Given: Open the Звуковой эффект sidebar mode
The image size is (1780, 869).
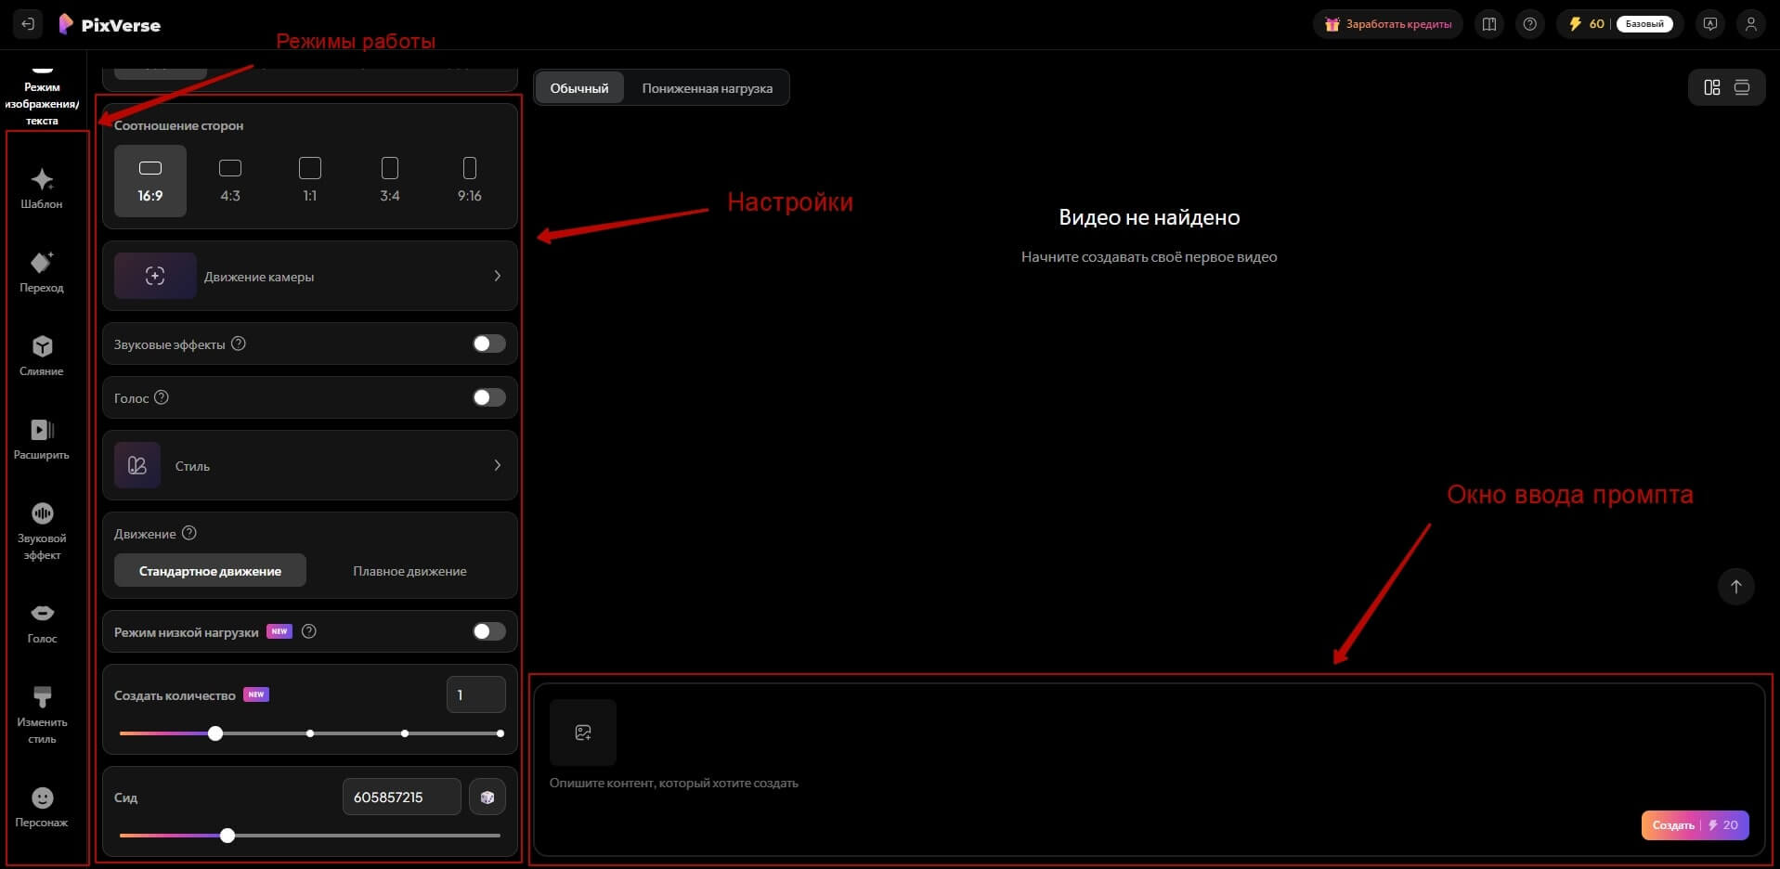Looking at the screenshot, I should 42,532.
